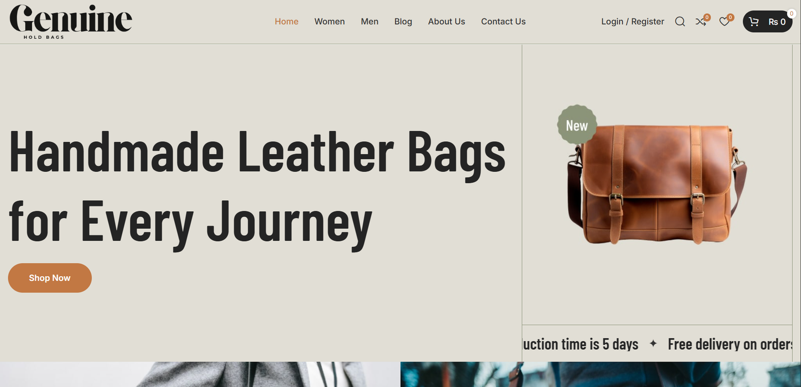801x387 pixels.
Task: Click the shopping cart icon
Action: coord(754,22)
